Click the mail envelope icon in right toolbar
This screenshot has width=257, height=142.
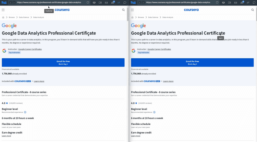235,2
